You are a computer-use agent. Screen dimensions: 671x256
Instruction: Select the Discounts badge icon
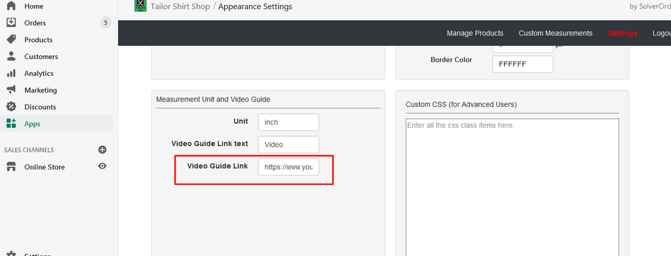click(x=11, y=107)
